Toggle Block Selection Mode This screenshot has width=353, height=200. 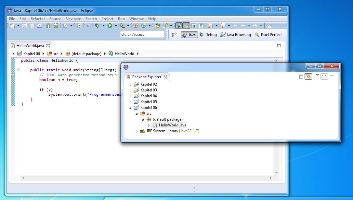click(194, 26)
